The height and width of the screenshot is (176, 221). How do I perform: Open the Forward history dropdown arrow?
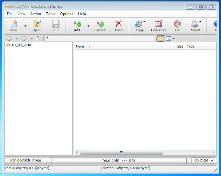tap(32, 38)
